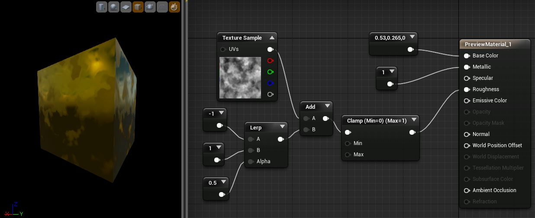This screenshot has width=535, height=218.
Task: Expand the constant 1 node feeding Metallic
Action: (392, 72)
